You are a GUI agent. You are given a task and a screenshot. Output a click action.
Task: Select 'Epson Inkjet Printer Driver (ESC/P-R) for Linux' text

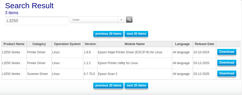coord(130,52)
